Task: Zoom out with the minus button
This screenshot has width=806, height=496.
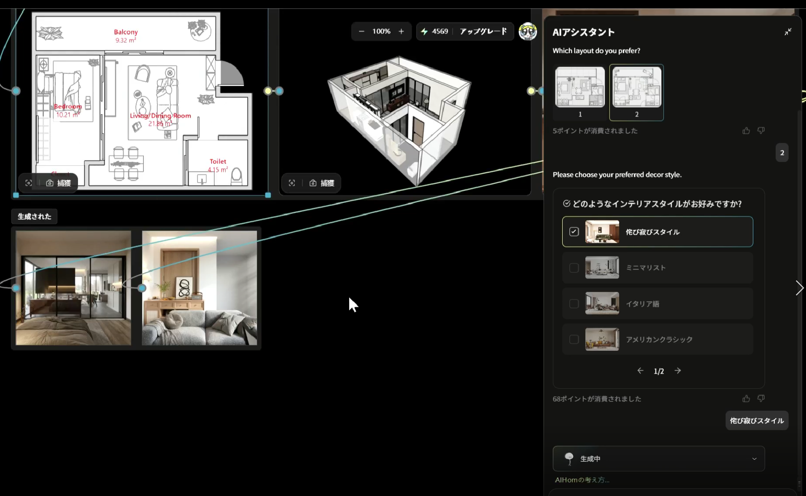Action: [361, 31]
